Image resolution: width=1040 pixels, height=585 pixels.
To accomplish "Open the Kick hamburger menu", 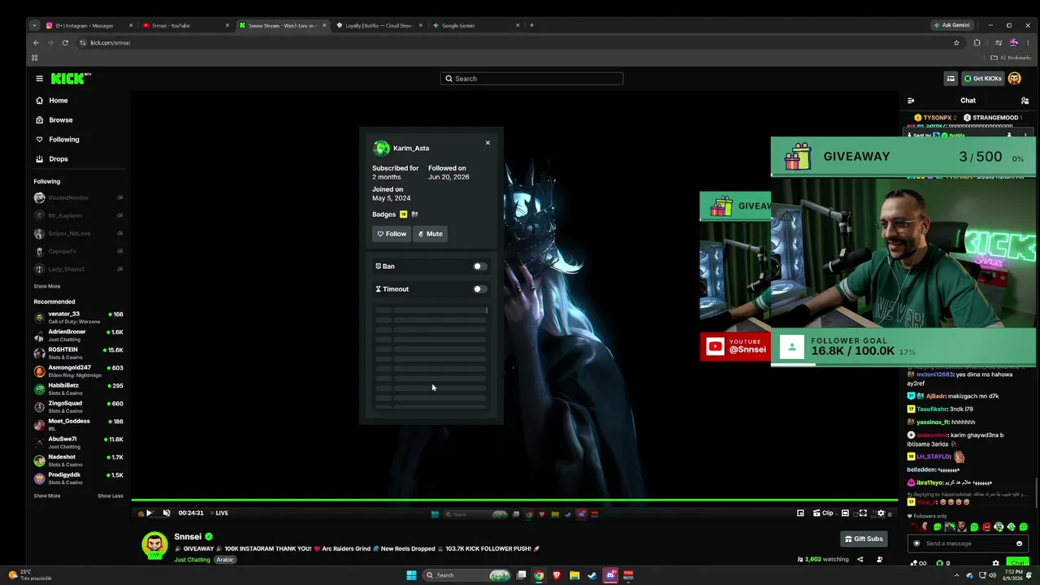I will coord(39,79).
